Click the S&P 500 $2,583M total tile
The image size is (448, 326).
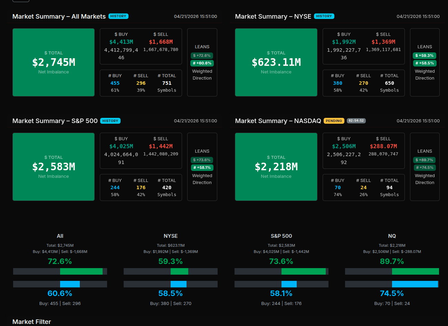click(x=54, y=167)
